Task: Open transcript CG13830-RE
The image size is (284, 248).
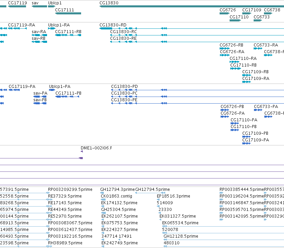Action: (123, 38)
